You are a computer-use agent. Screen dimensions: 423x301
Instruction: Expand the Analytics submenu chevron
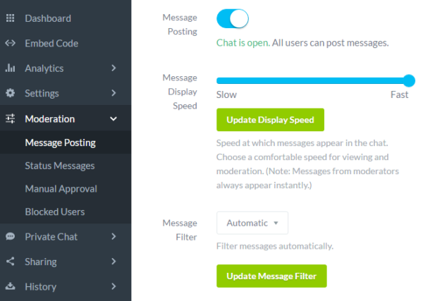click(114, 68)
